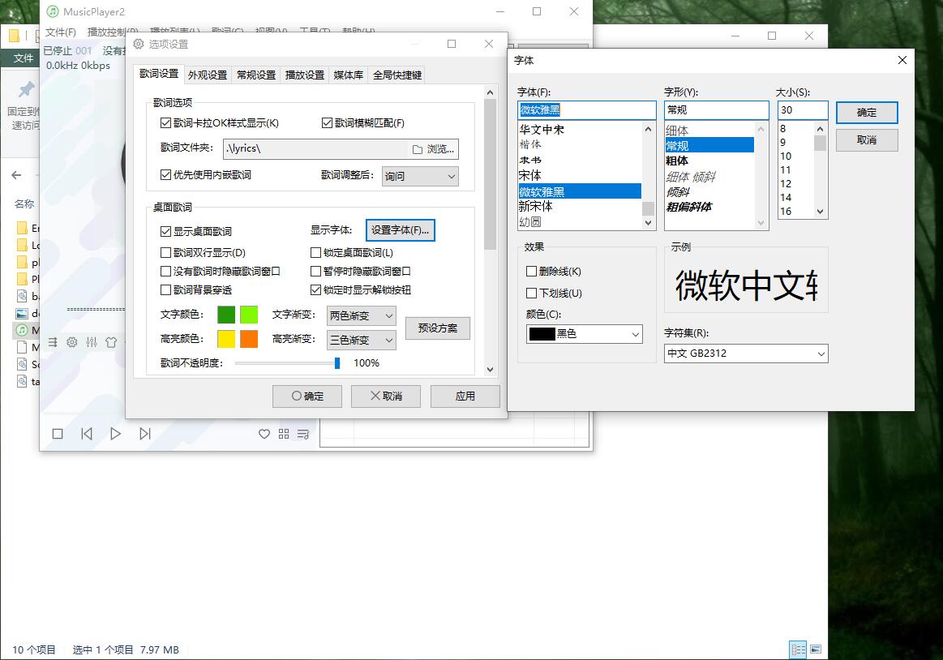The height and width of the screenshot is (660, 943).
Task: Switch to the 全局快捷键 tab
Action: [x=396, y=75]
